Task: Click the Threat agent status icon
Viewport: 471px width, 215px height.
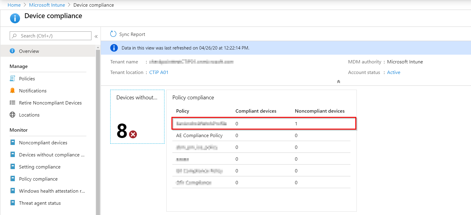Action: coord(12,203)
